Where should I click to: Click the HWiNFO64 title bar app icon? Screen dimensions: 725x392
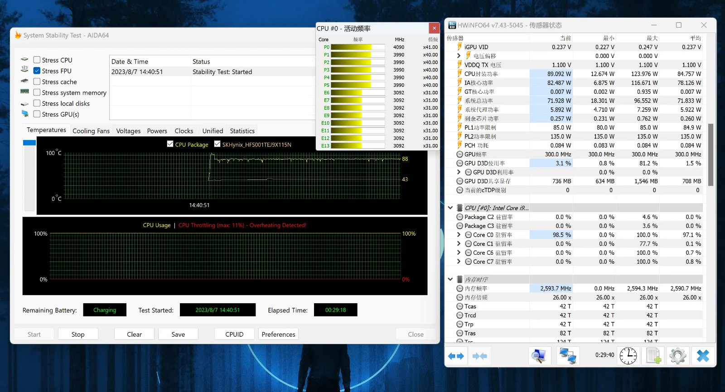(452, 25)
